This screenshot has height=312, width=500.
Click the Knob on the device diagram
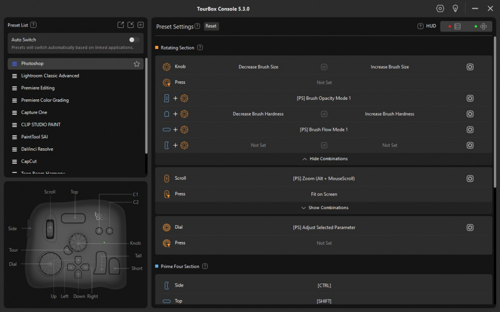[x=78, y=243]
